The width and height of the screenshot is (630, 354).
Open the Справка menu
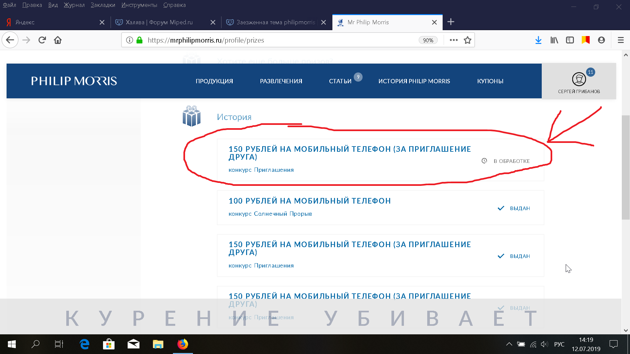click(x=175, y=5)
